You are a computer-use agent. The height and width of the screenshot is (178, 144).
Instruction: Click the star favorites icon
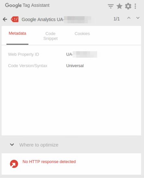(119, 6)
